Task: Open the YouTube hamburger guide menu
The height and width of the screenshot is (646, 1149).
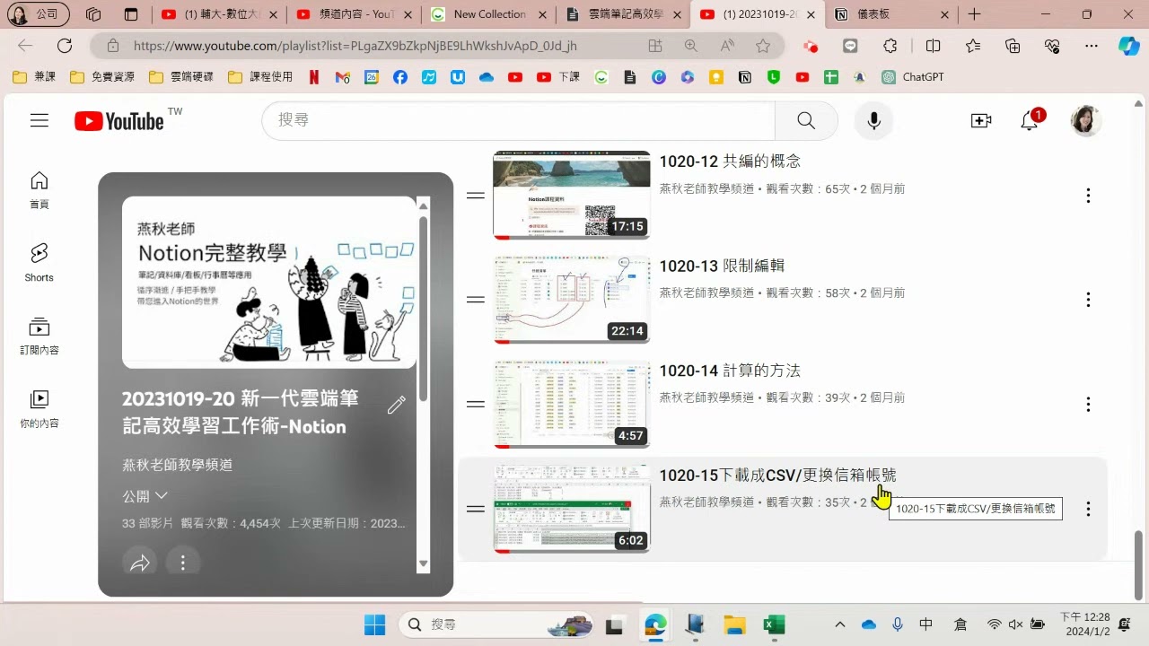Action: [x=39, y=120]
